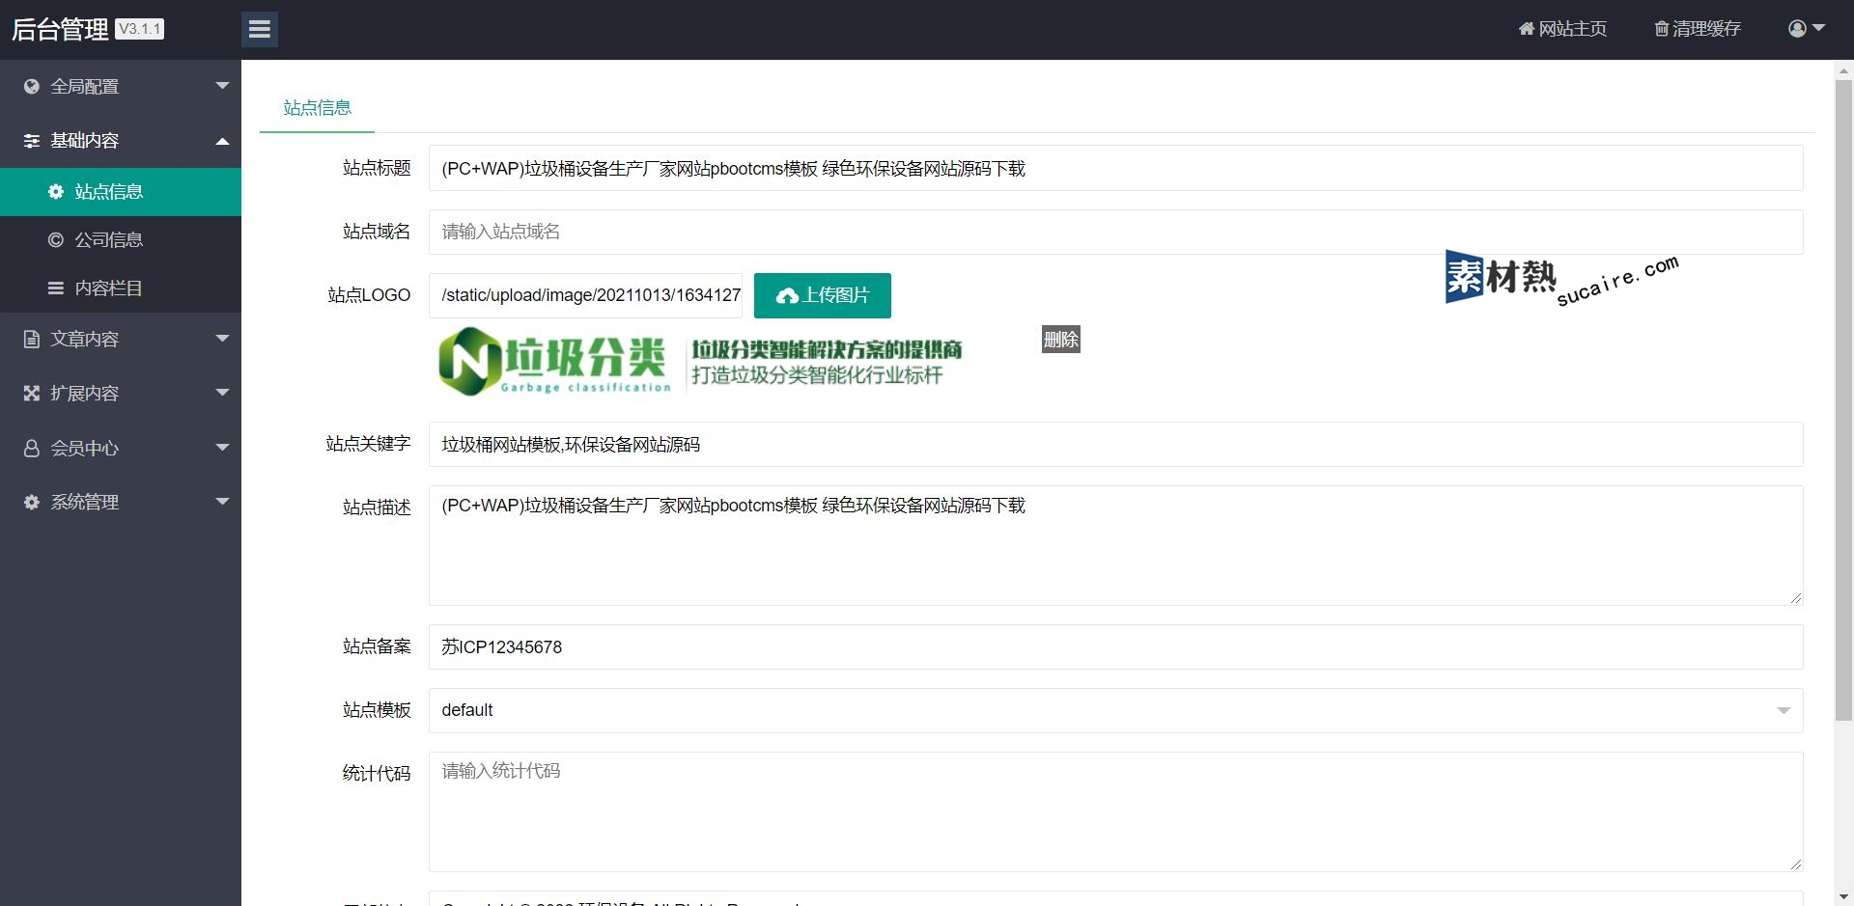The height and width of the screenshot is (906, 1854).
Task: Open the 系统管理 sidebar menu
Action: pos(121,502)
